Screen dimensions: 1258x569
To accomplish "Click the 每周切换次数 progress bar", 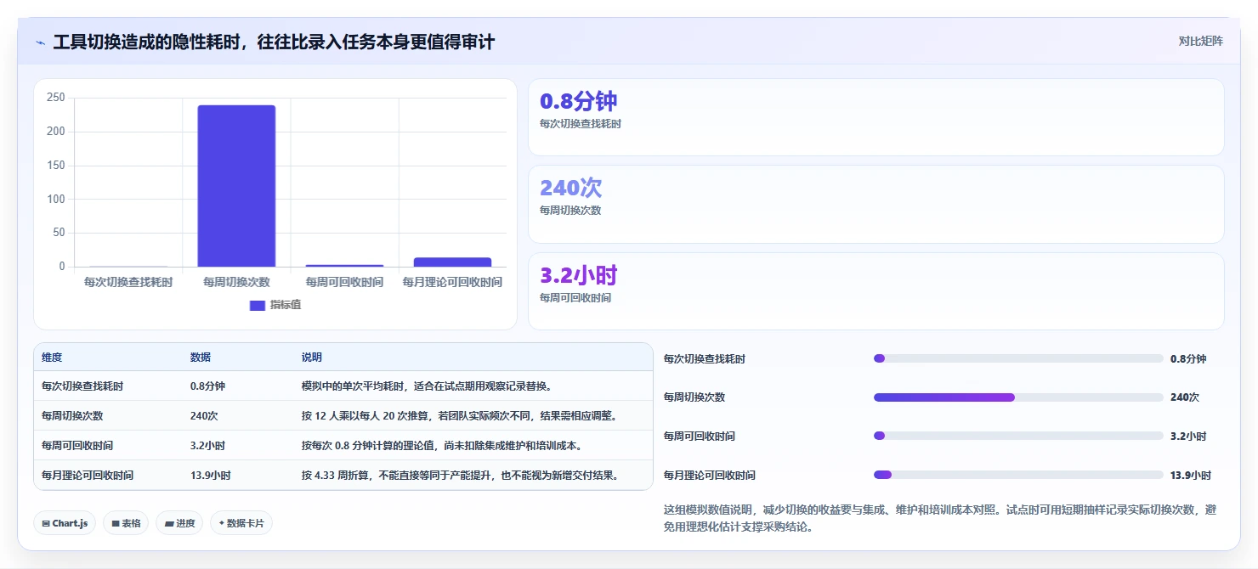I will coord(1018,397).
